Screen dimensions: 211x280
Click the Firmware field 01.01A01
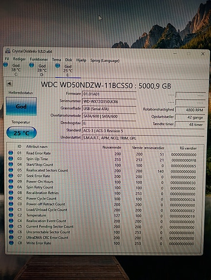click(109, 94)
